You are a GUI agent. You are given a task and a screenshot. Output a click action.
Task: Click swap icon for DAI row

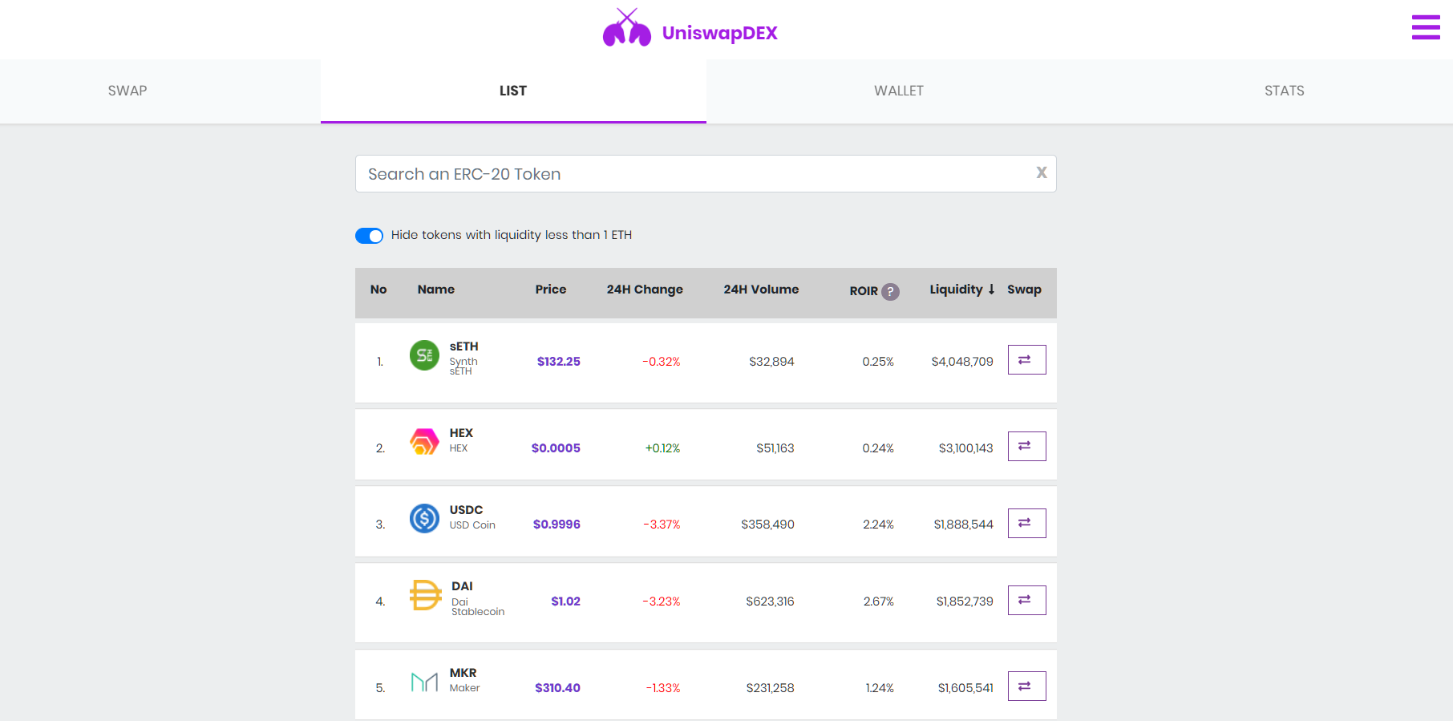tap(1026, 601)
